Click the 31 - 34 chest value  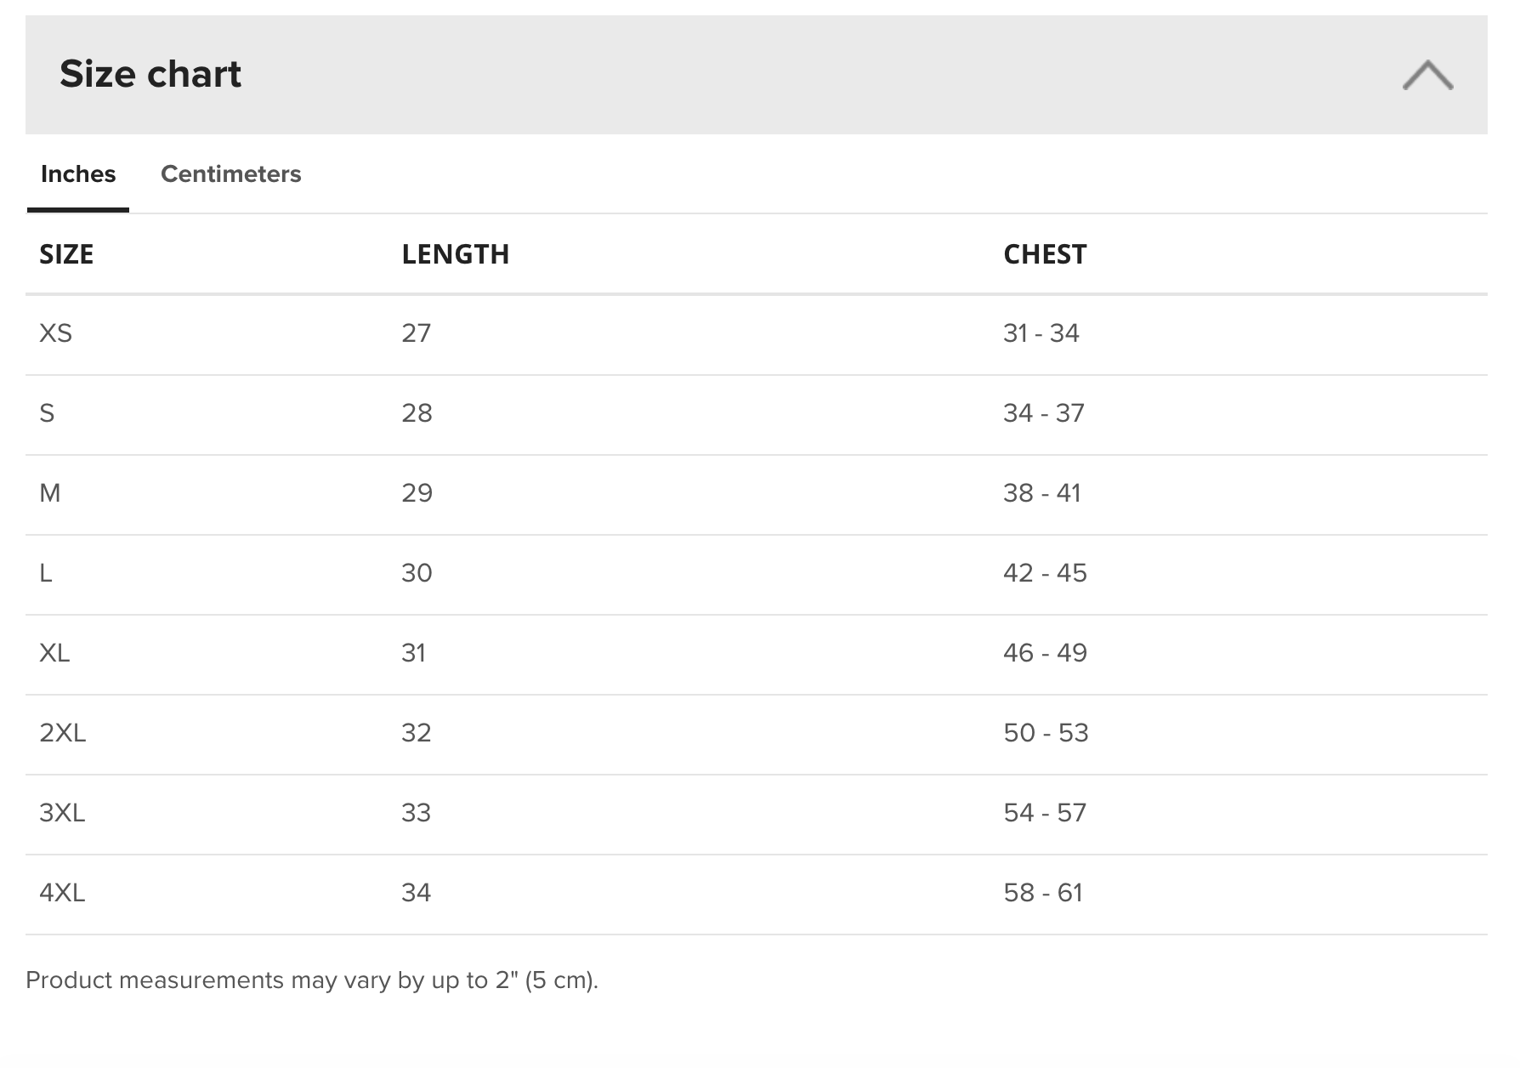click(x=1041, y=333)
